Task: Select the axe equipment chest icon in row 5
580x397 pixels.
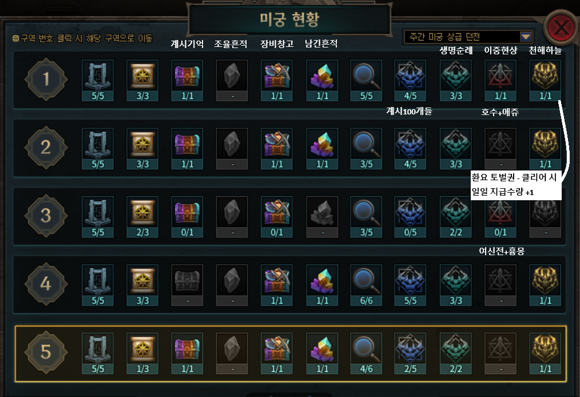Action: [x=277, y=353]
